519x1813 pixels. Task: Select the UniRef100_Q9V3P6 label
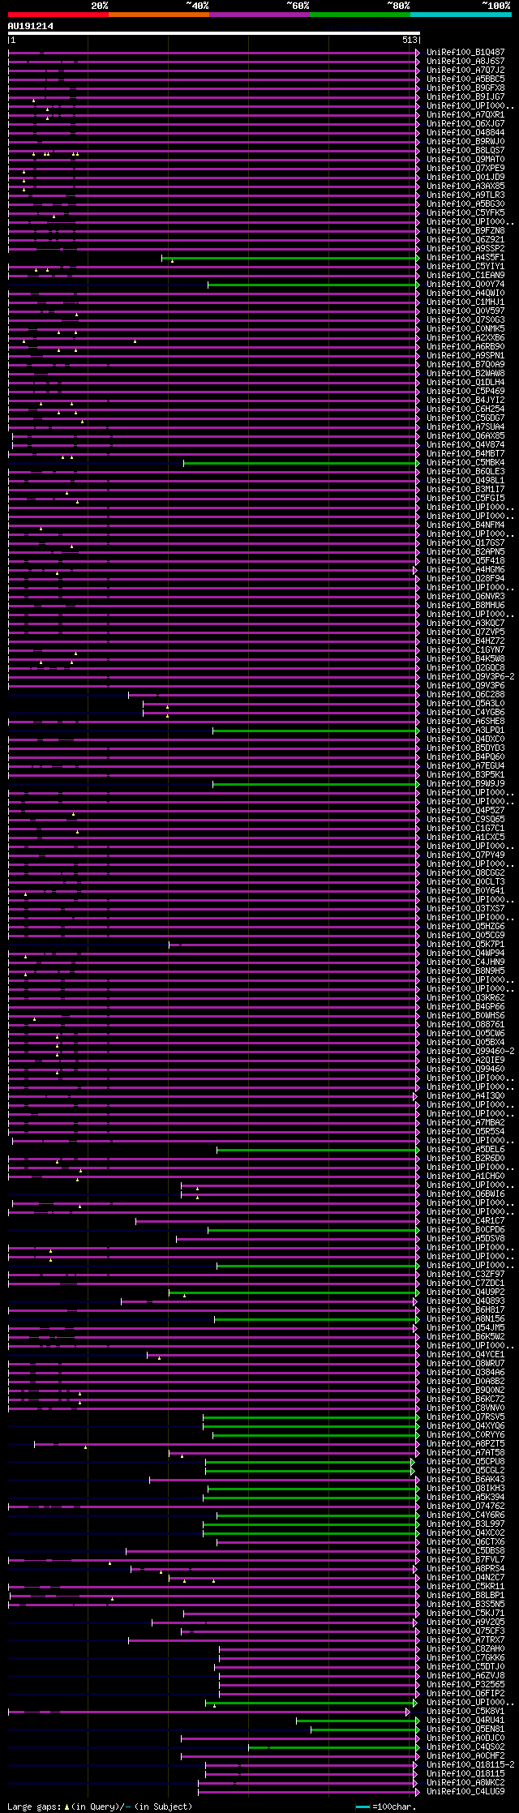coord(465,685)
